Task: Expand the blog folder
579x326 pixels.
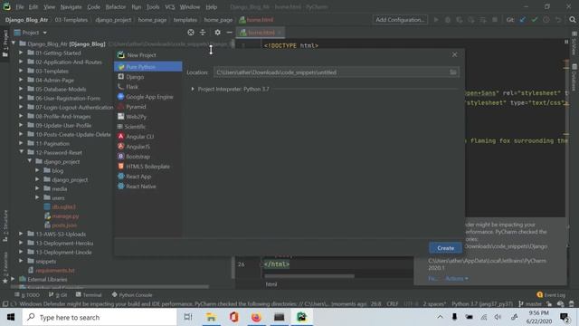Action: coord(37,170)
